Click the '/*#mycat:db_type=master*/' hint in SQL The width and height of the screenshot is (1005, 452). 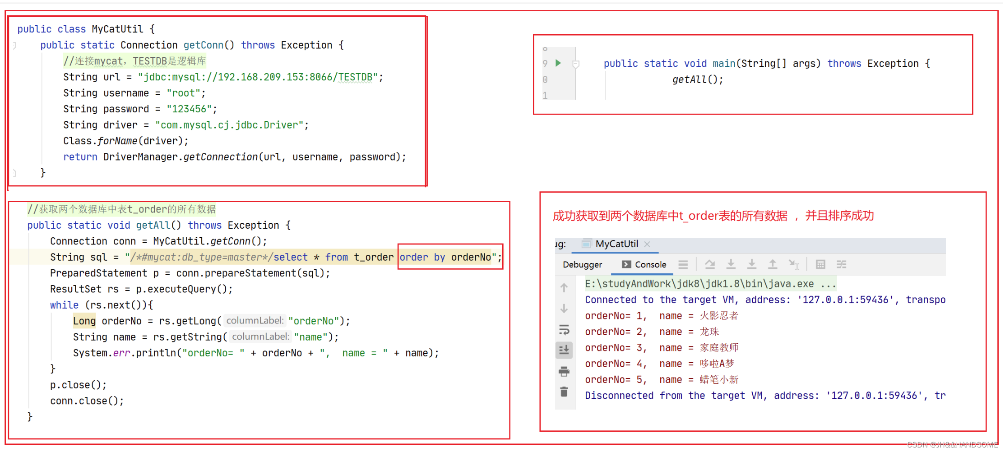point(201,258)
